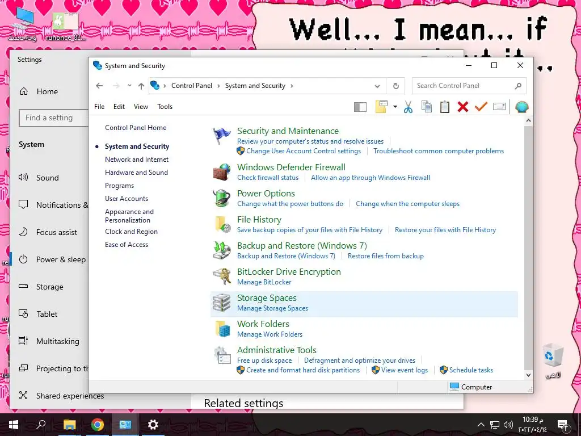Expand the chevron after Control Panel breadcrumb

coord(218,86)
